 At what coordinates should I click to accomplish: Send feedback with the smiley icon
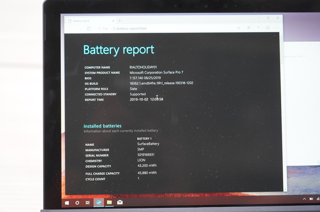[268, 27]
